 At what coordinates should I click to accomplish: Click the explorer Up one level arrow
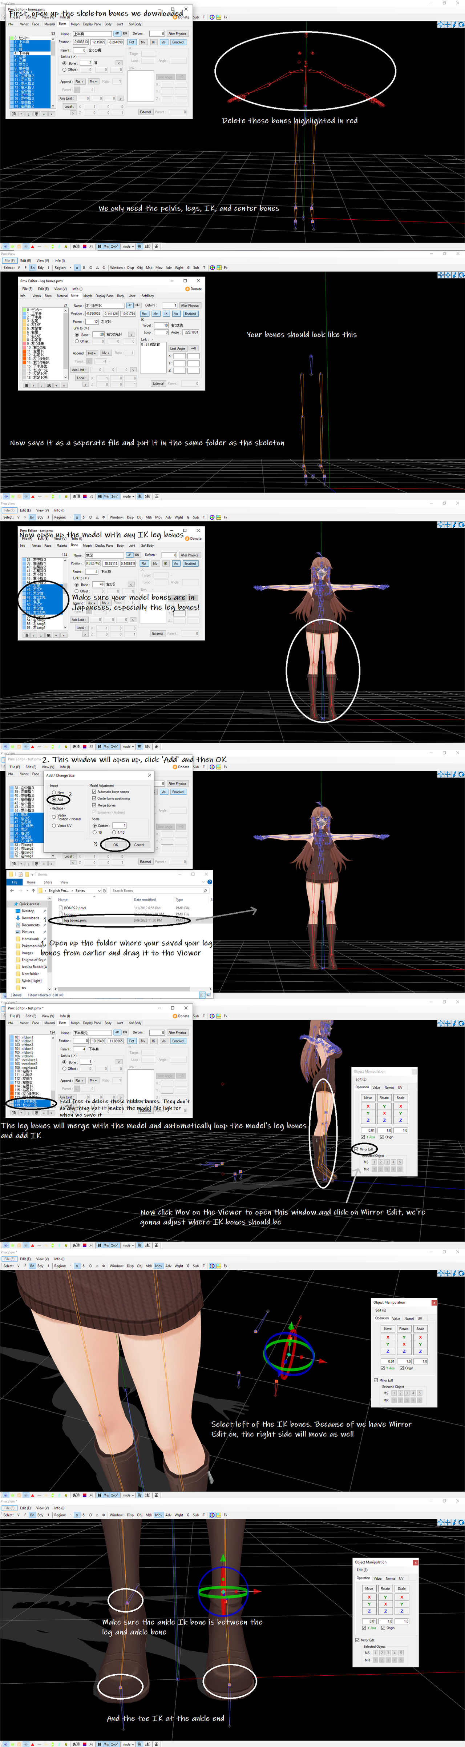click(x=33, y=890)
